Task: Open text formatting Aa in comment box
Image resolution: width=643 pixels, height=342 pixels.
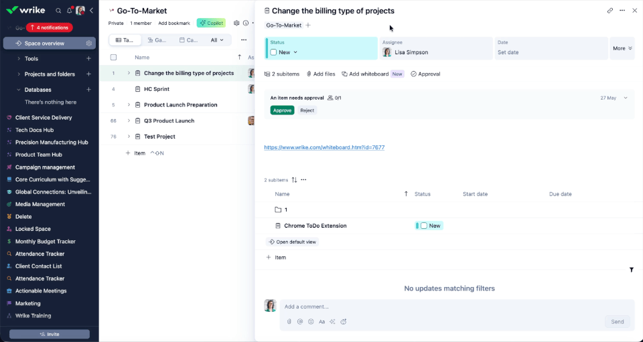Action: [322, 321]
